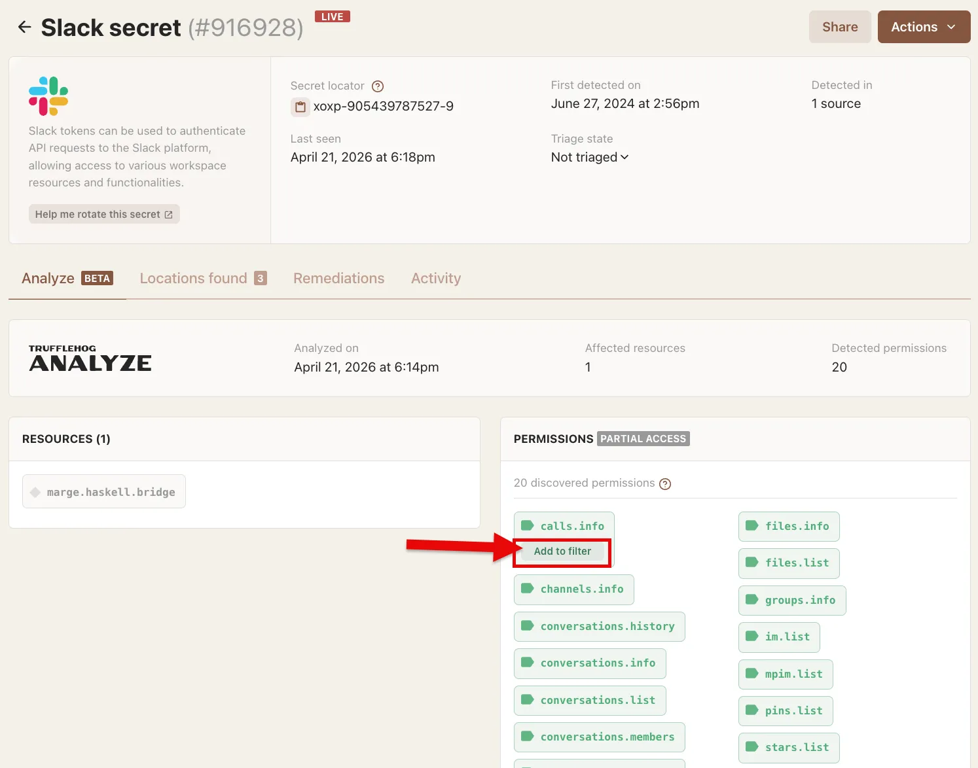Select the conversations.info permission
Screen dimensions: 978x768
590,663
